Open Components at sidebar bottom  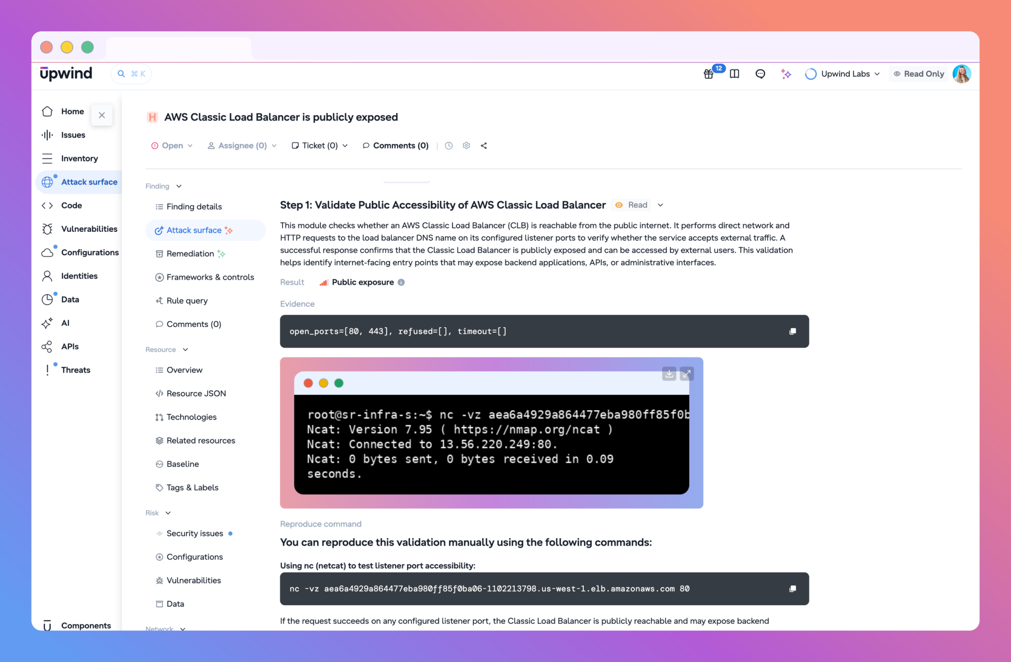pos(77,625)
